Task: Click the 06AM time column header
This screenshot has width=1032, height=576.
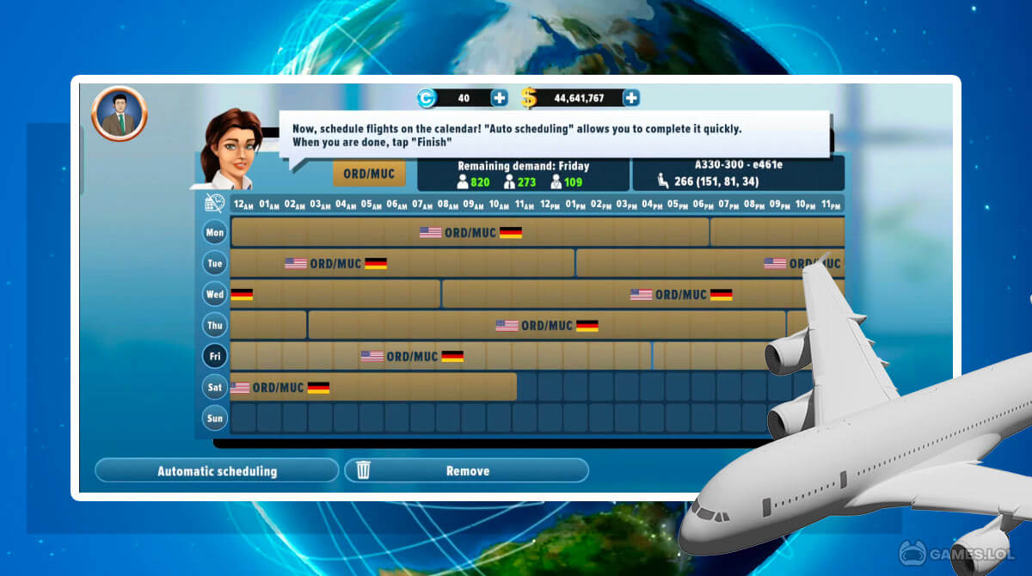Action: coord(397,205)
